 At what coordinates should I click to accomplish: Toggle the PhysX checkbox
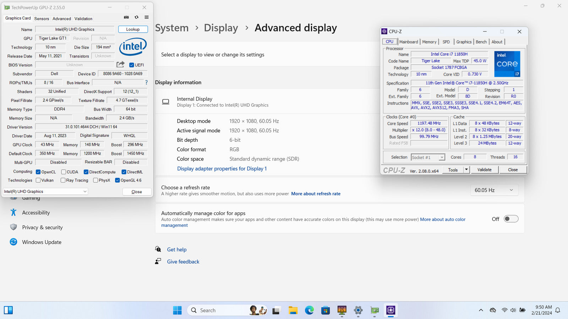pos(95,180)
